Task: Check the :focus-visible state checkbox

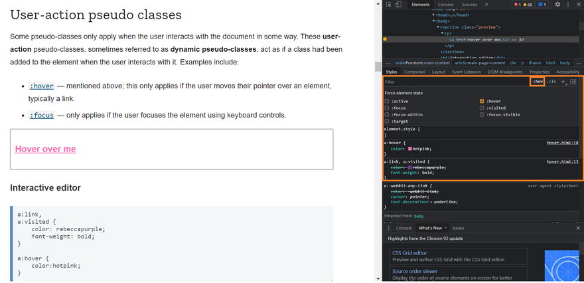Action: 482,114
